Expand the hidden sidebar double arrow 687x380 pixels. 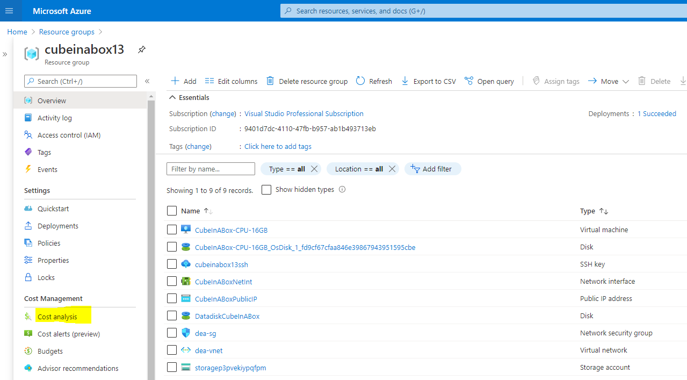point(5,54)
